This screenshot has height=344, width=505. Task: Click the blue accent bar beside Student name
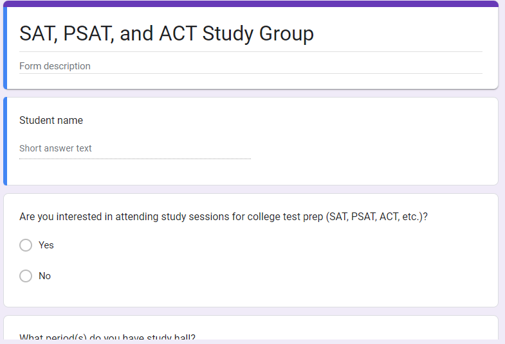(5, 141)
